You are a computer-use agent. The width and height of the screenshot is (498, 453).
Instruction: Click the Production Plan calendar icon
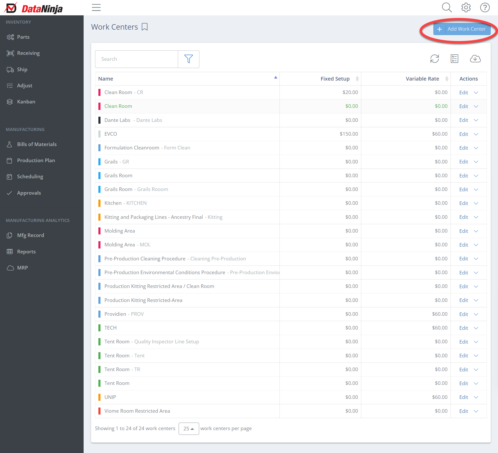9,160
